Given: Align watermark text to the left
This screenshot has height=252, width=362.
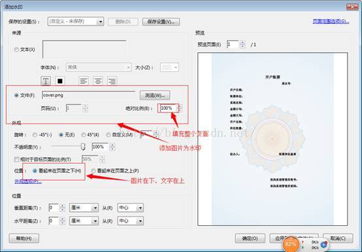Looking at the screenshot, I should [84, 81].
